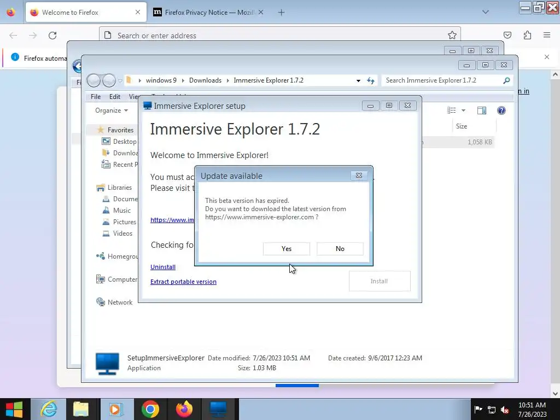Viewport: 560px width, 420px height.
Task: Click Firefox forward arrow
Action: click(33, 36)
